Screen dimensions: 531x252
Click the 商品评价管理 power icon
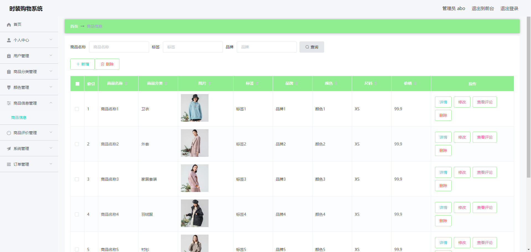tap(9, 133)
